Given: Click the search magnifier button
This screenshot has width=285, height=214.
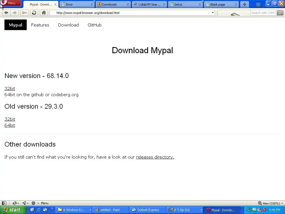Looking at the screenshot, I should click(280, 13).
